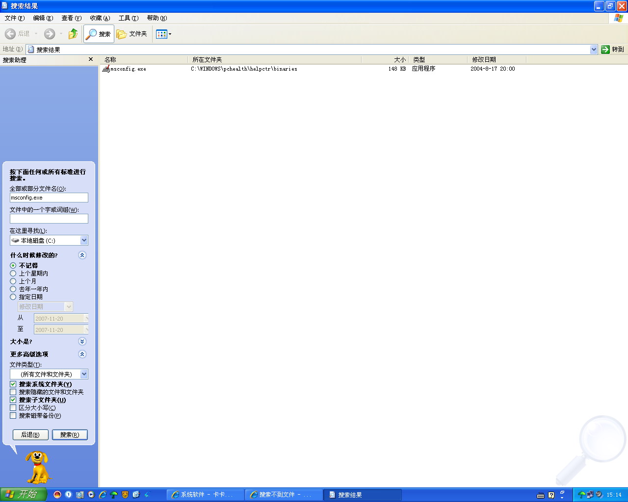Open the 工具 (Tools) menu
Image resolution: width=628 pixels, height=502 pixels.
click(x=129, y=18)
